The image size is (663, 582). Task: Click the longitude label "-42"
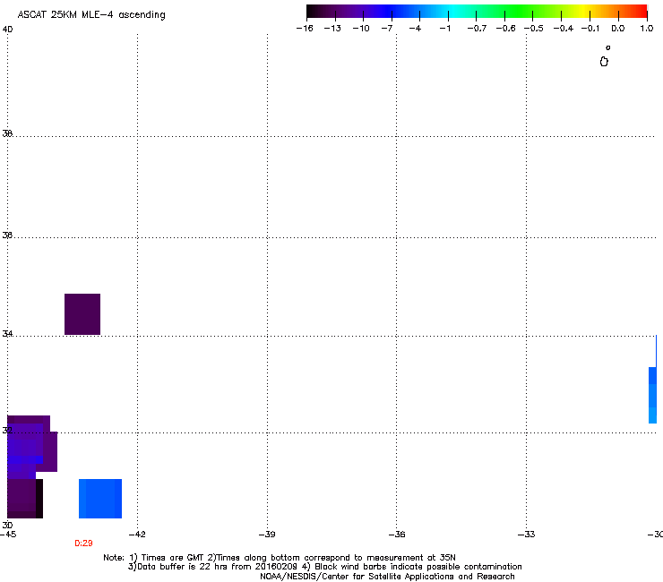(x=137, y=535)
